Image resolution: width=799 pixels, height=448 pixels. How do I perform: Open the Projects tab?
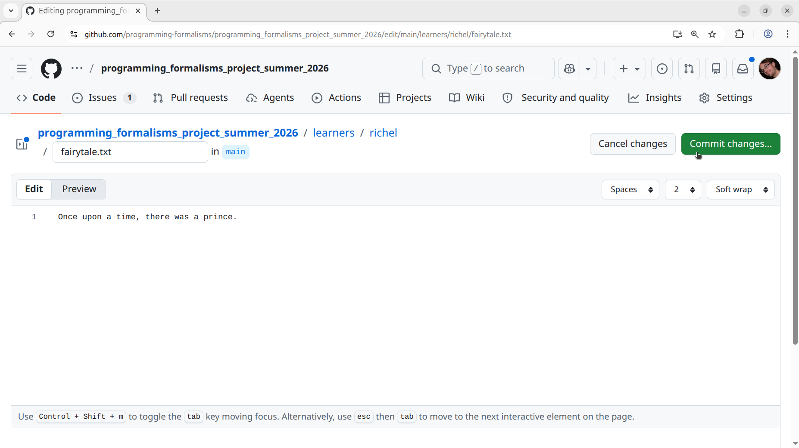click(405, 98)
